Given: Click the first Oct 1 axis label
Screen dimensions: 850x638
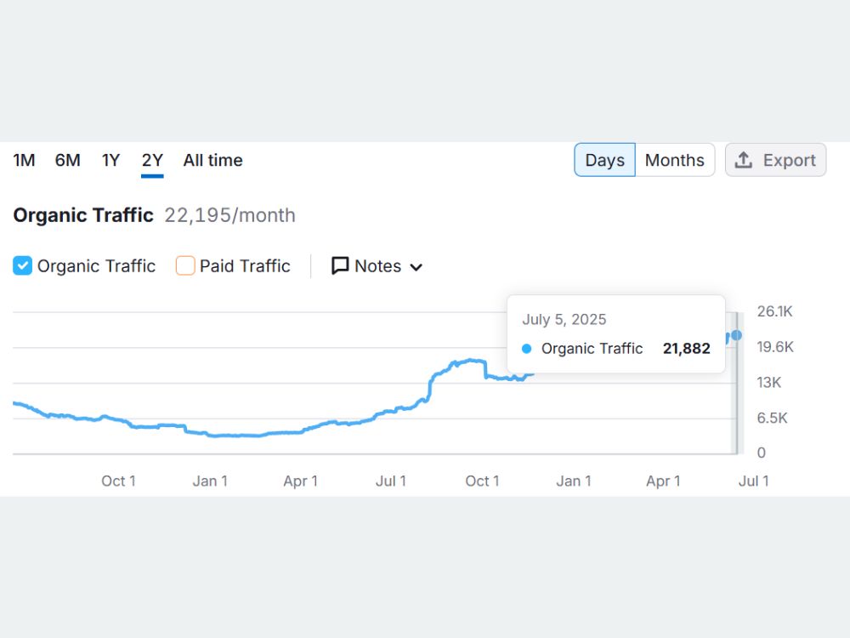Looking at the screenshot, I should (x=118, y=481).
